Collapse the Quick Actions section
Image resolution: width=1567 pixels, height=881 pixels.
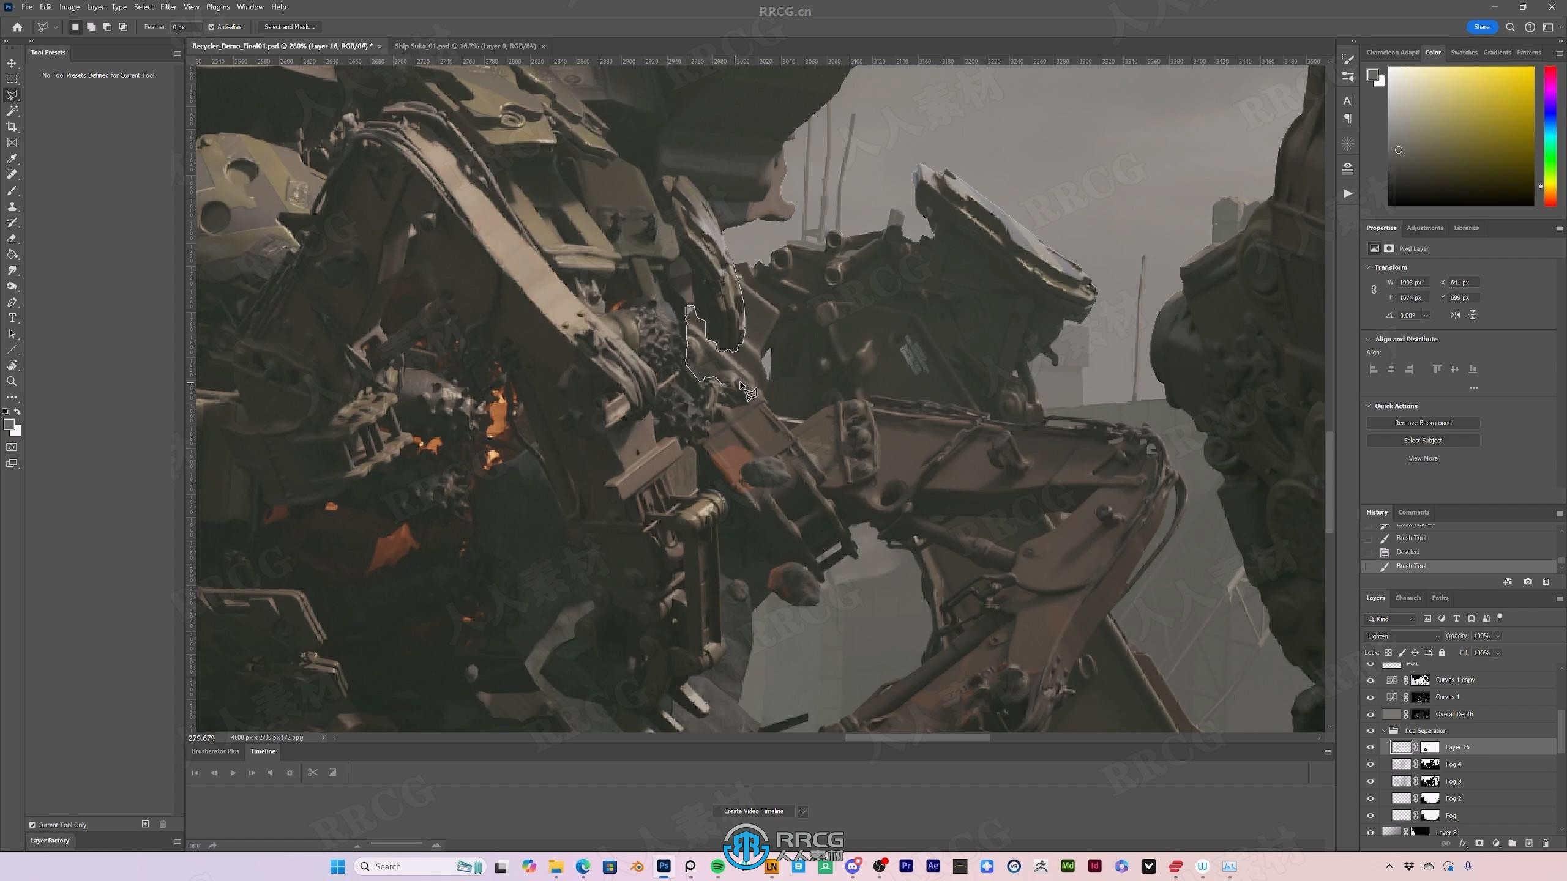tap(1369, 406)
